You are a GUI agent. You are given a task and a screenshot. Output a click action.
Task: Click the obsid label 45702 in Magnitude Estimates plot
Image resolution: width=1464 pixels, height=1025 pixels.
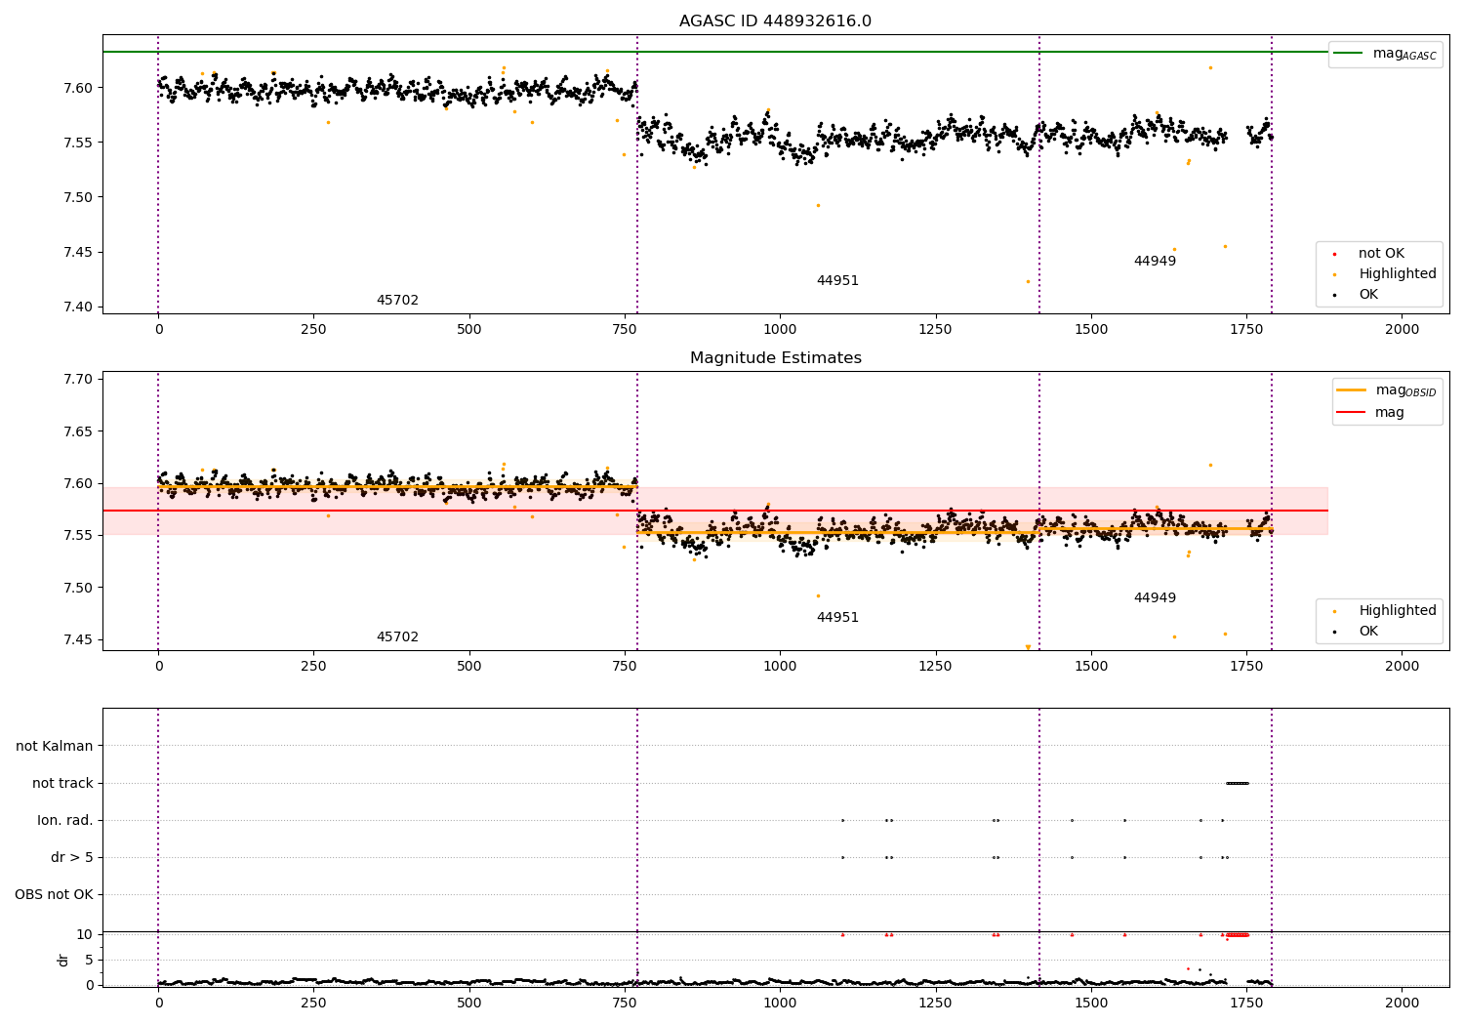click(x=397, y=637)
